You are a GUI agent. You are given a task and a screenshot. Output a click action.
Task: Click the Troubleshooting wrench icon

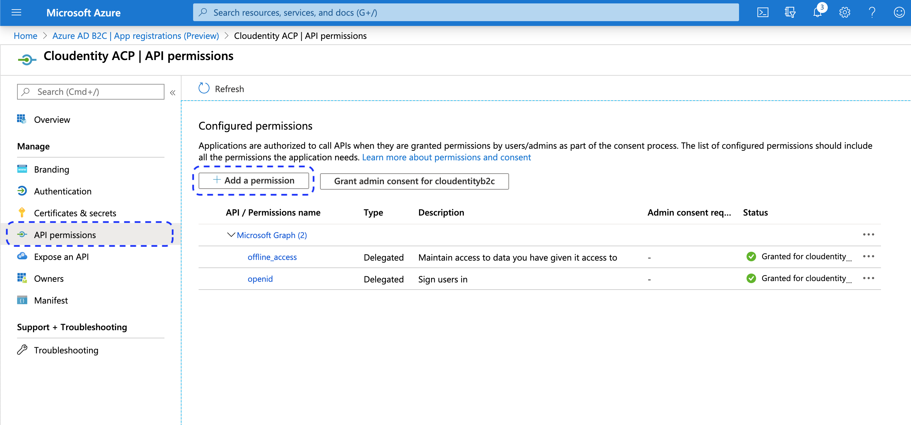[22, 350]
